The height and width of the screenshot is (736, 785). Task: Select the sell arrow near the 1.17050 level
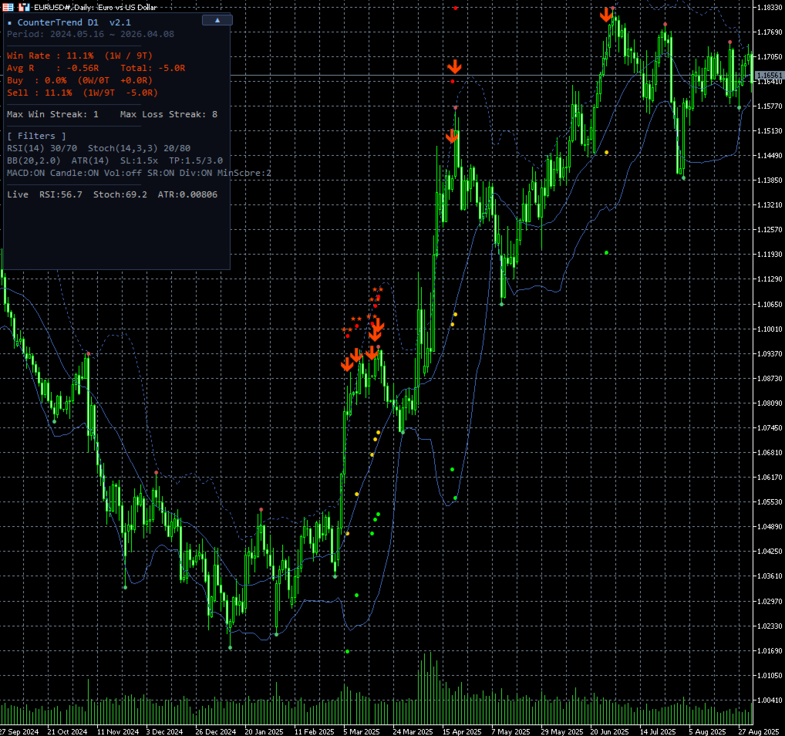point(454,66)
